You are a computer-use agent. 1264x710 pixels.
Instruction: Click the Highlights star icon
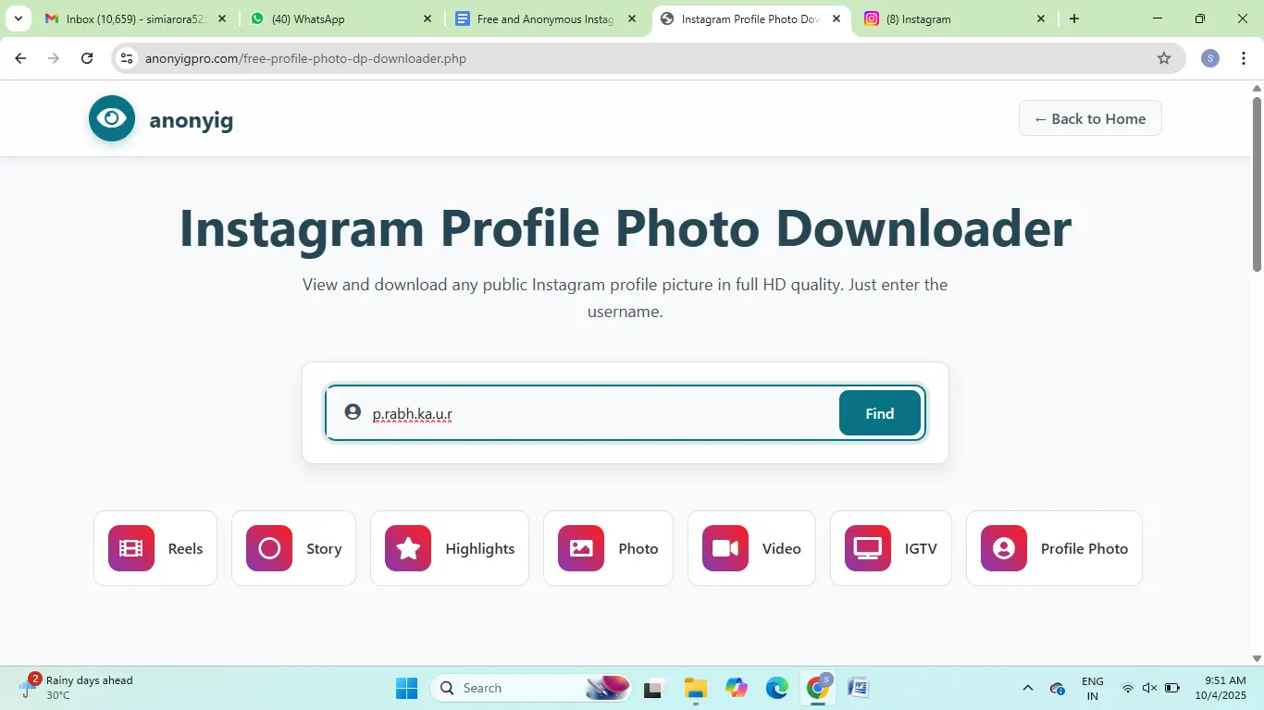[408, 548]
